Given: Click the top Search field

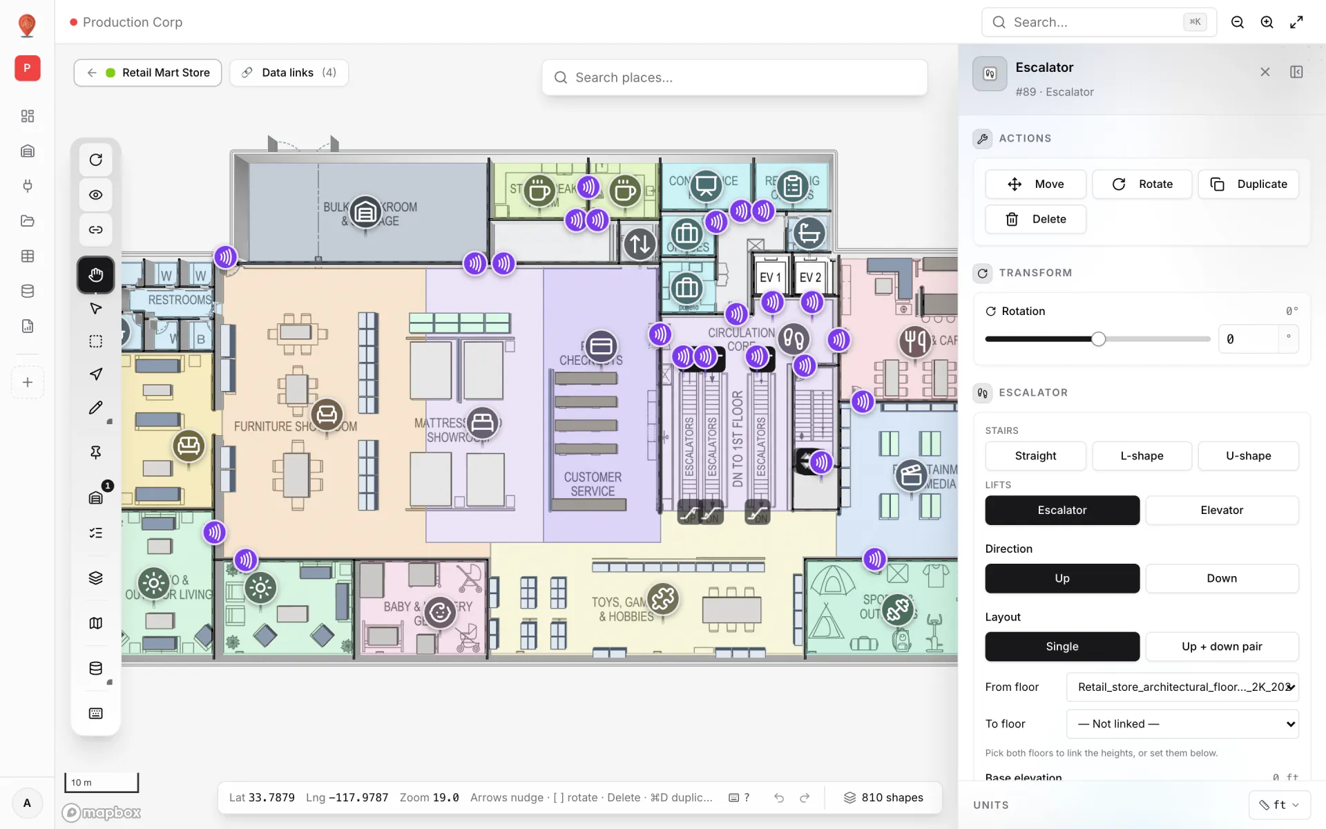Looking at the screenshot, I should point(1099,22).
